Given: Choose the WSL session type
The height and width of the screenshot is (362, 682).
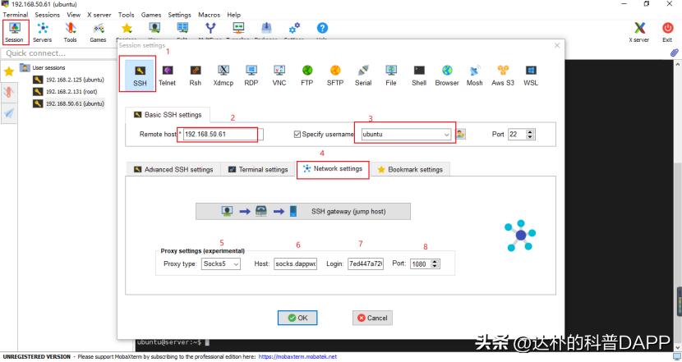Looking at the screenshot, I should coord(531,76).
